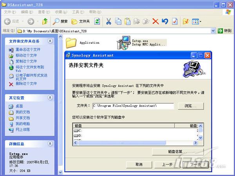Click the 下一步 next button

click(x=195, y=165)
